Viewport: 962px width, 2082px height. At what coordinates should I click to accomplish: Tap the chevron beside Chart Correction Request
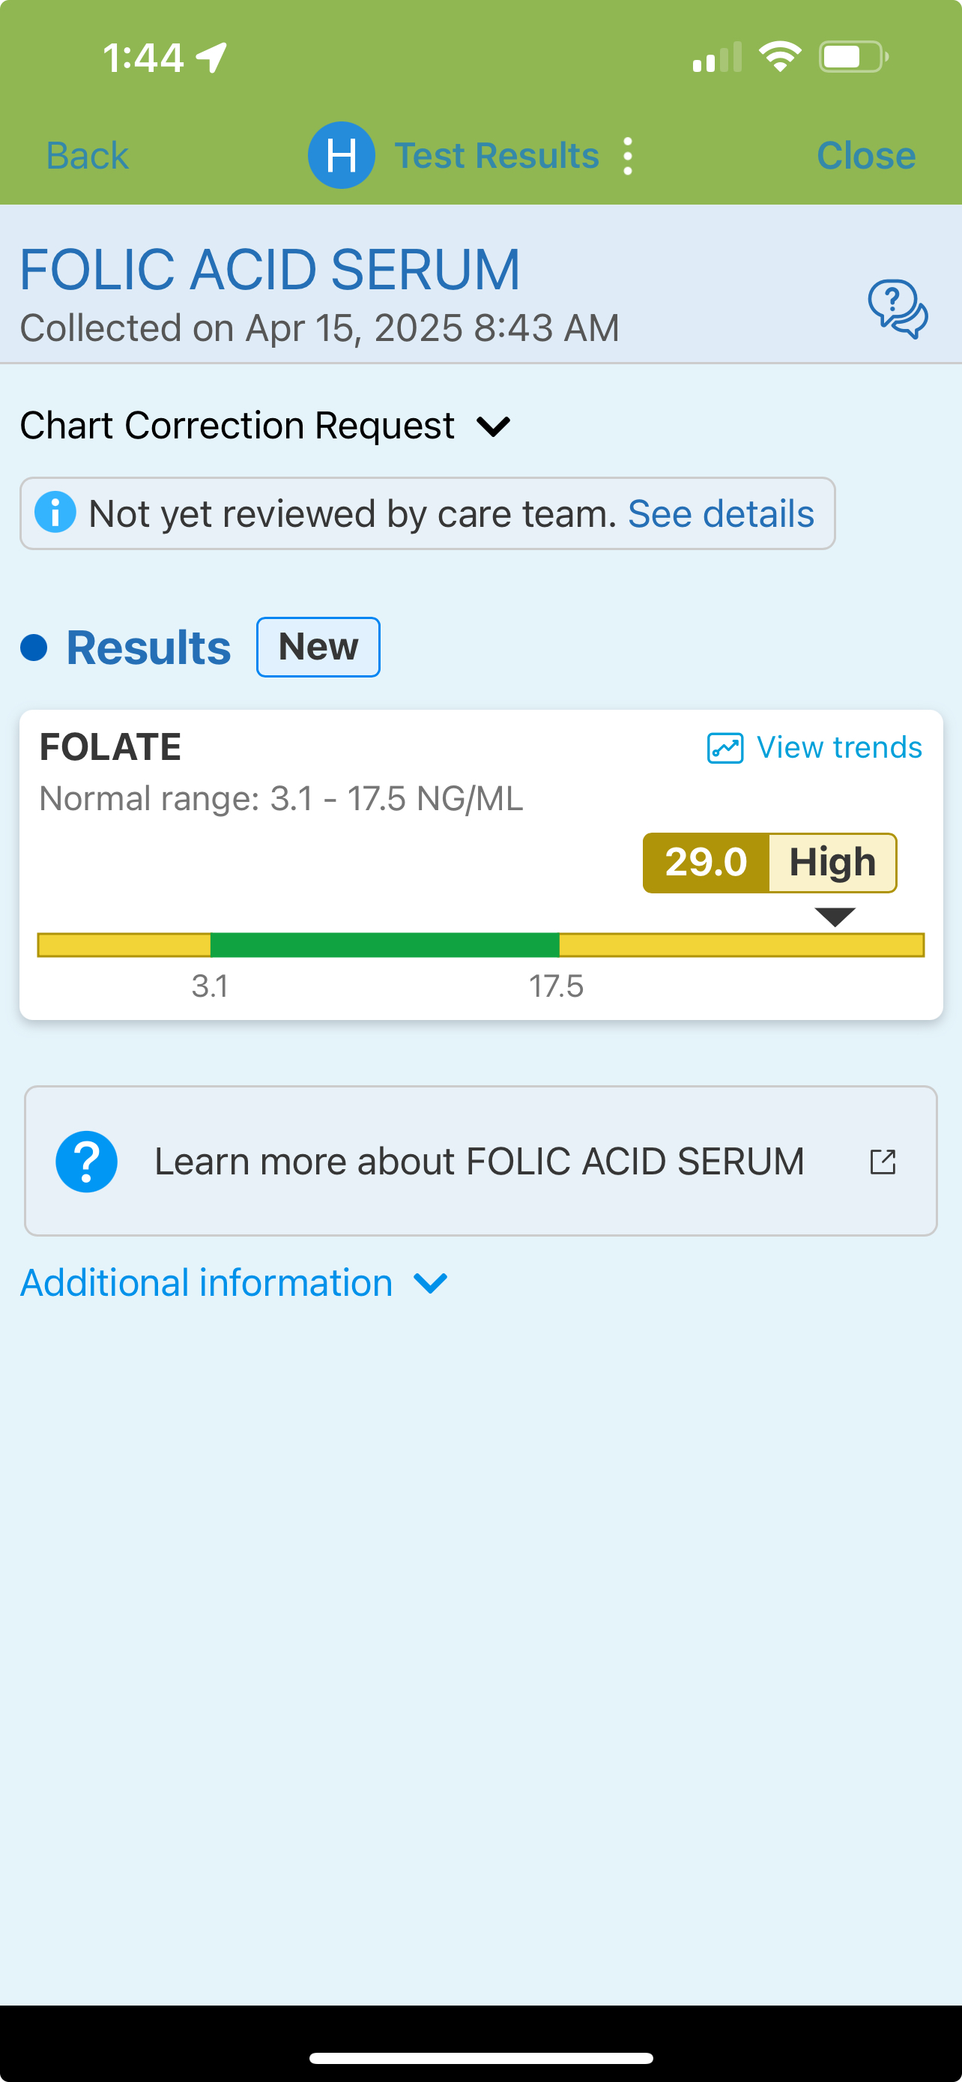[494, 426]
